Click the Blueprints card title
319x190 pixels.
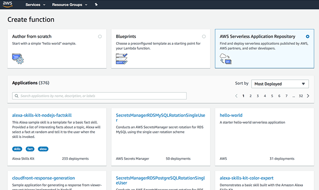pos(126,37)
